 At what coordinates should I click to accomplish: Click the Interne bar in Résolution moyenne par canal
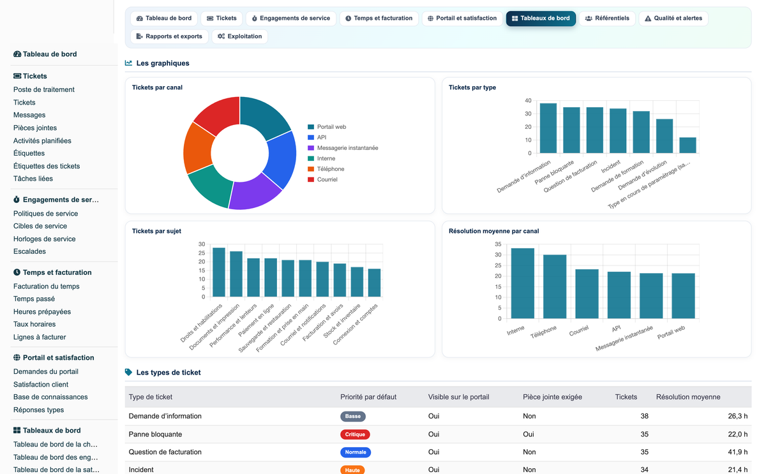click(523, 283)
